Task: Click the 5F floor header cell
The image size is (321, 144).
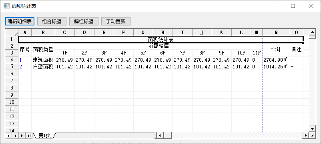Action: point(143,53)
